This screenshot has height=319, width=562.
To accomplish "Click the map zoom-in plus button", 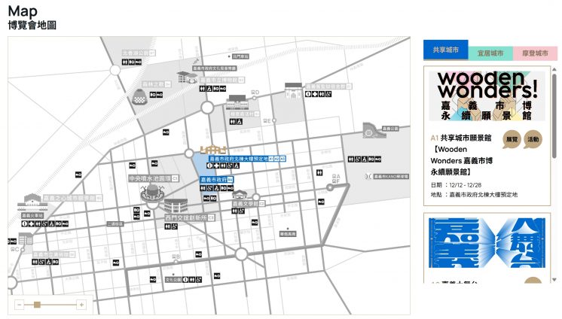I will tap(81, 304).
